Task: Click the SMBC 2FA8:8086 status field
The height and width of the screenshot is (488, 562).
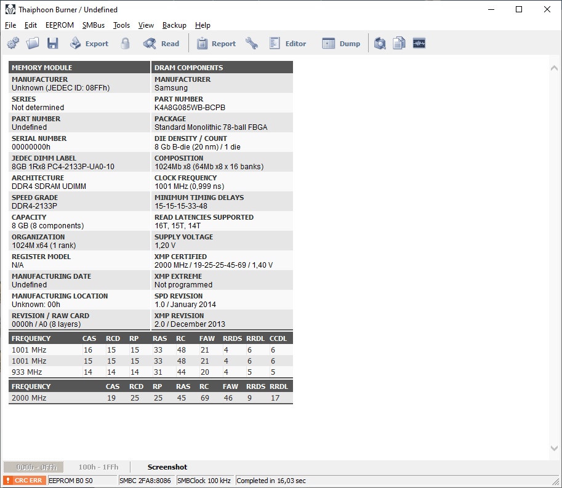Action: pyautogui.click(x=147, y=481)
